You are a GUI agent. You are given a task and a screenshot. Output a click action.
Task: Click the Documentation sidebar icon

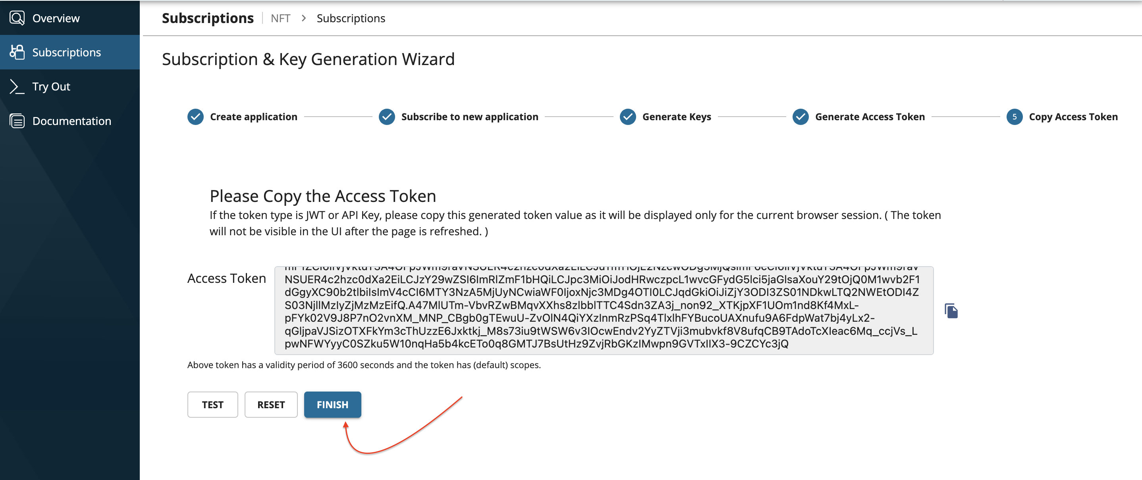17,121
